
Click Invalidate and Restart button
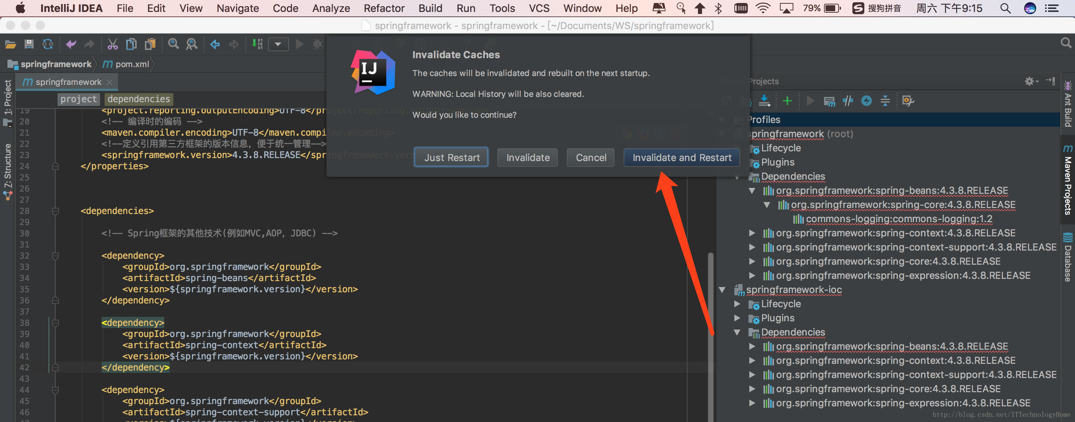681,157
